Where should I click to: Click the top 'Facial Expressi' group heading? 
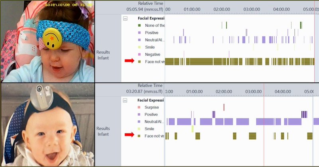(151, 18)
